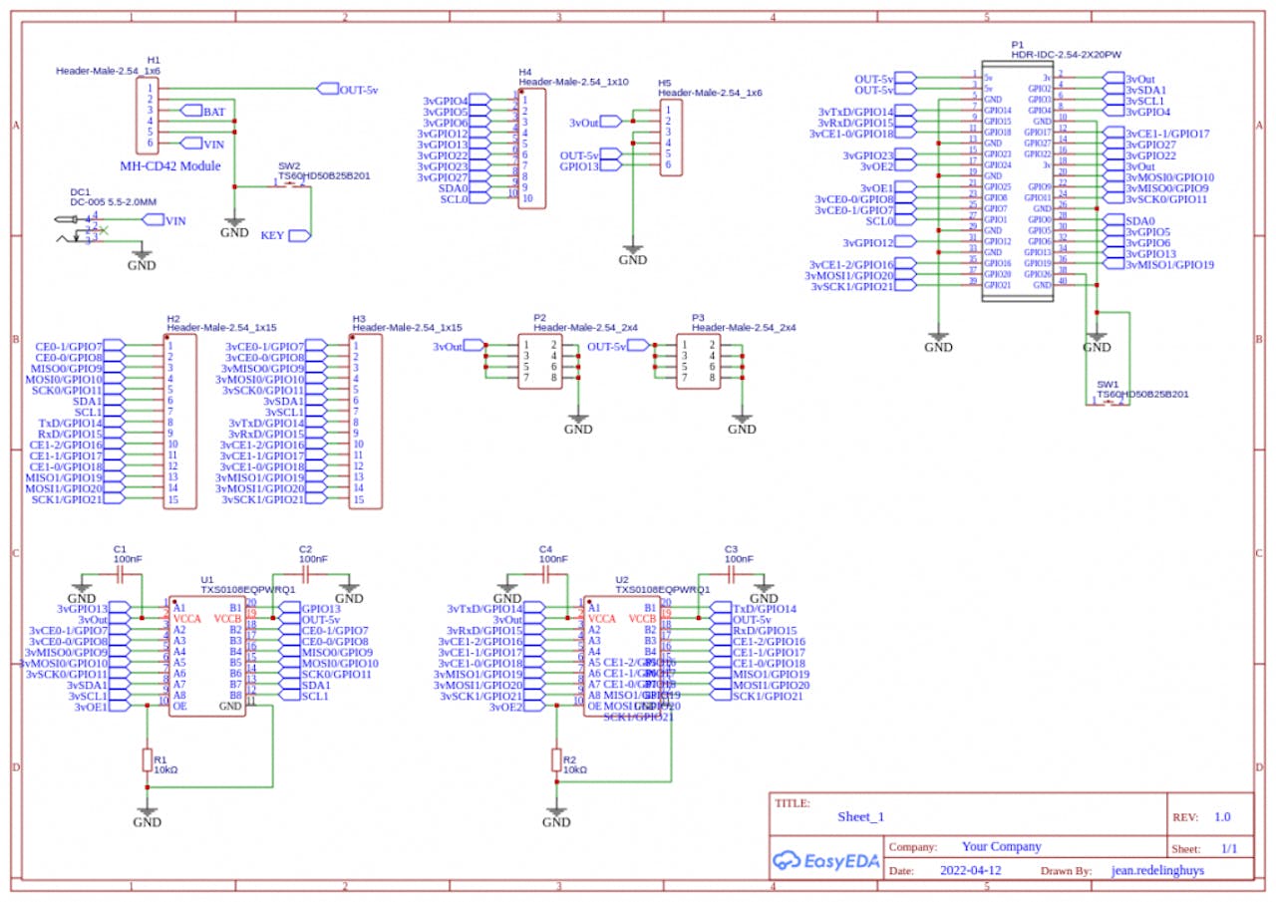Select capacitor C1 100nF symbol
The image size is (1276, 902).
point(125,575)
